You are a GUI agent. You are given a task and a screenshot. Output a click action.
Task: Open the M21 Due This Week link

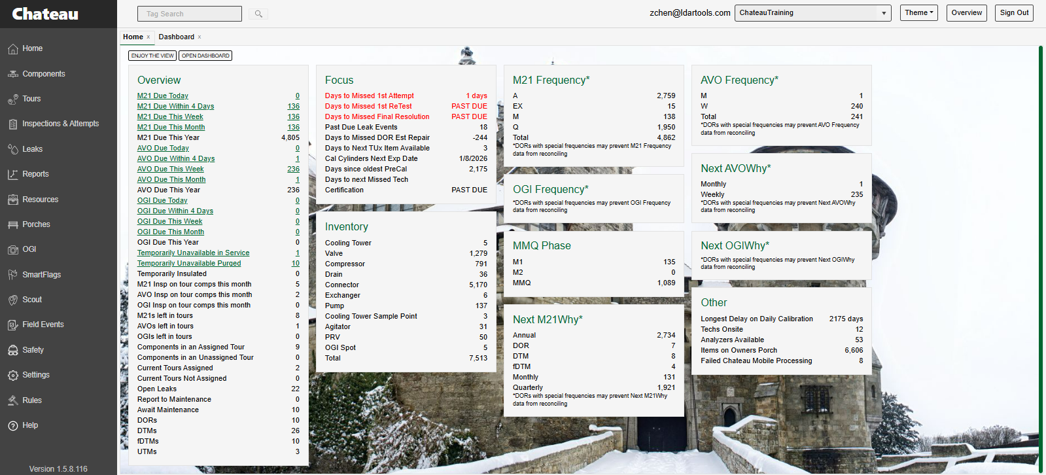(x=170, y=116)
